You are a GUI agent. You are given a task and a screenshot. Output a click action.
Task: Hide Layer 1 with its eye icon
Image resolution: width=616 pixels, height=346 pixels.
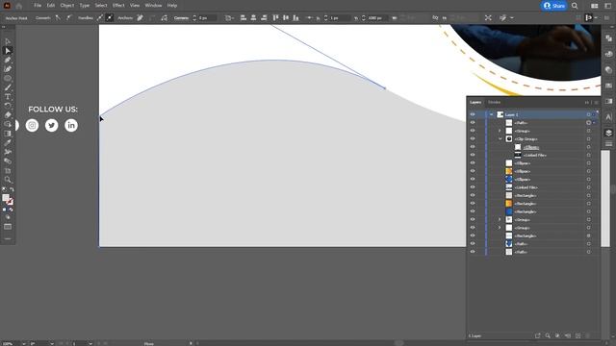[473, 114]
